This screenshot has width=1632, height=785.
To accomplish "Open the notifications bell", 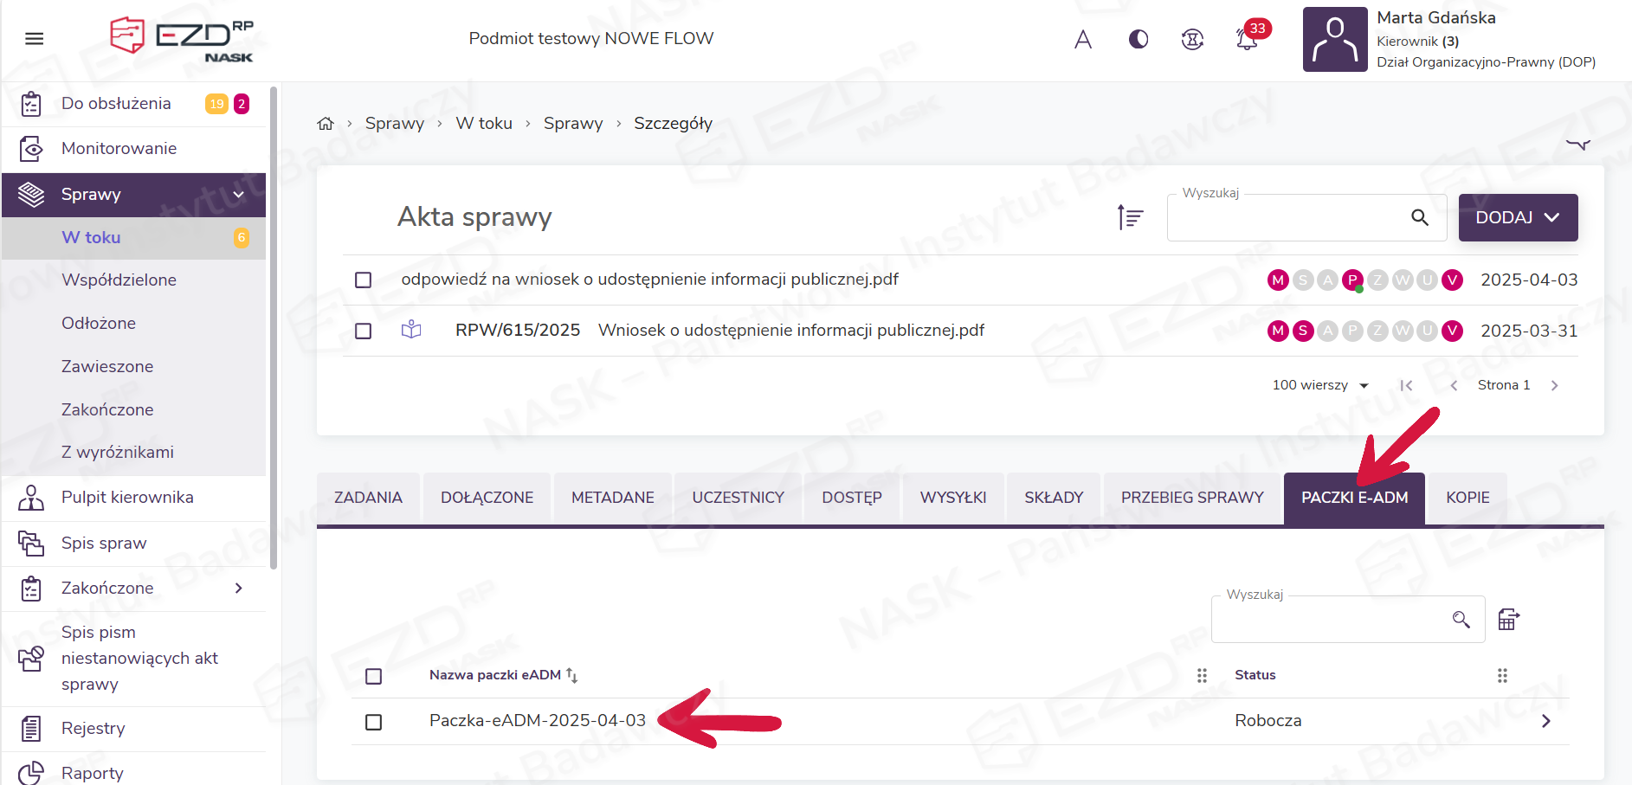I will click(1247, 39).
